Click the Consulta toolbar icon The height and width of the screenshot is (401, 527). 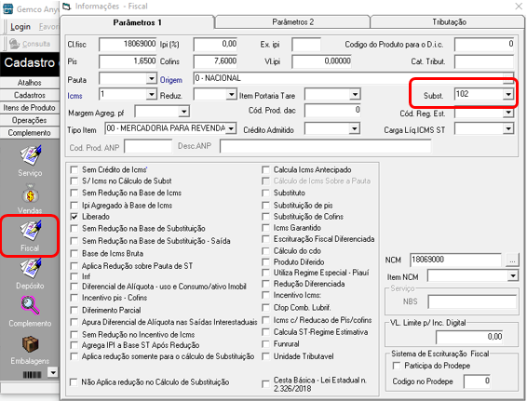click(15, 44)
